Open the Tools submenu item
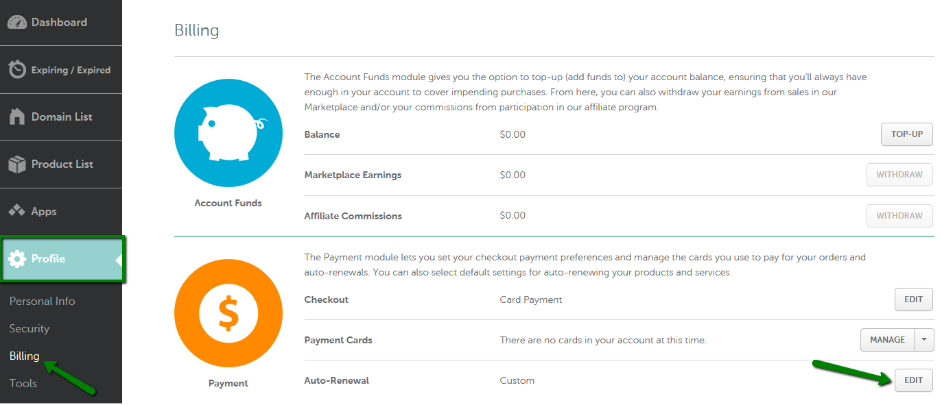Image resolution: width=942 pixels, height=405 pixels. pyautogui.click(x=23, y=384)
